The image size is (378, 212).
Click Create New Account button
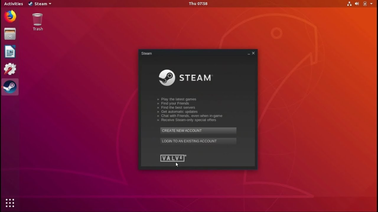(x=198, y=130)
